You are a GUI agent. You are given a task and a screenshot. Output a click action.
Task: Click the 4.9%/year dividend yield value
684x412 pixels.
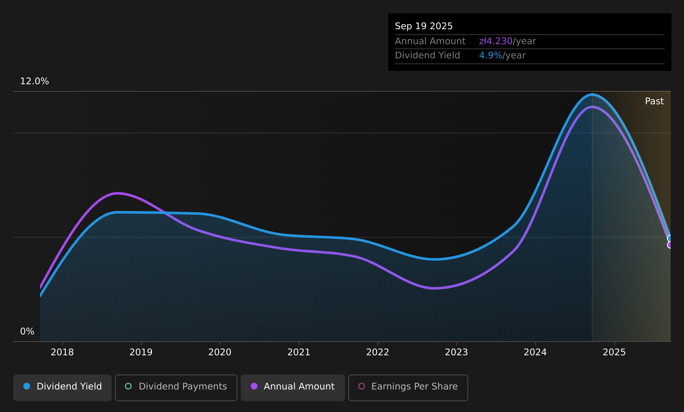(502, 55)
